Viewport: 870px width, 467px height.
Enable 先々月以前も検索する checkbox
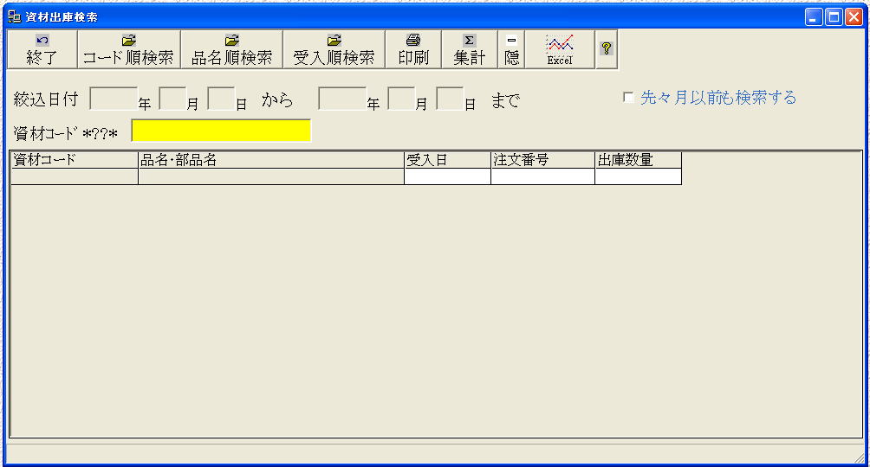pos(628,98)
